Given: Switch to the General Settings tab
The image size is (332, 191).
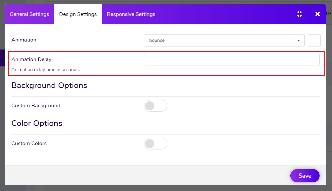Looking at the screenshot, I should click(x=29, y=14).
